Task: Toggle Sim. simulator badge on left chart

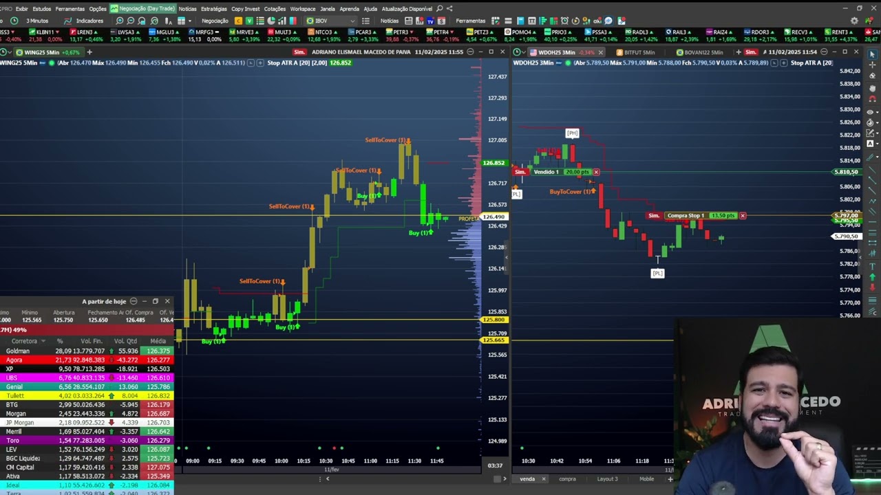Action: [x=299, y=52]
